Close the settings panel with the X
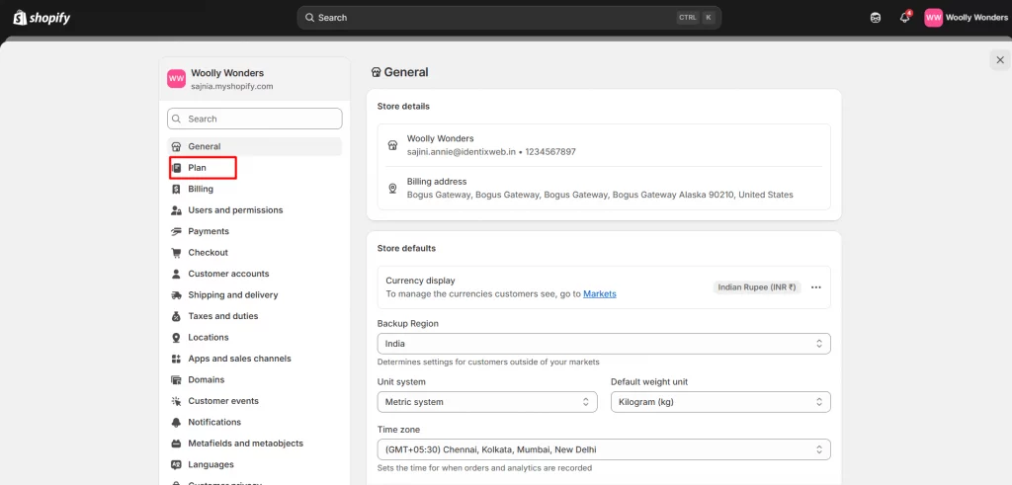The width and height of the screenshot is (1012, 485). click(x=1000, y=60)
